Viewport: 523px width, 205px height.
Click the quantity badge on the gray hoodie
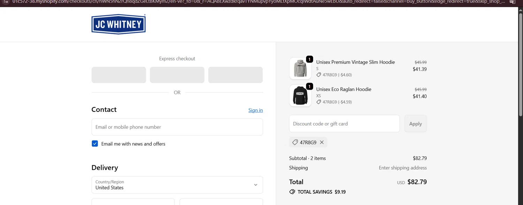click(x=309, y=59)
